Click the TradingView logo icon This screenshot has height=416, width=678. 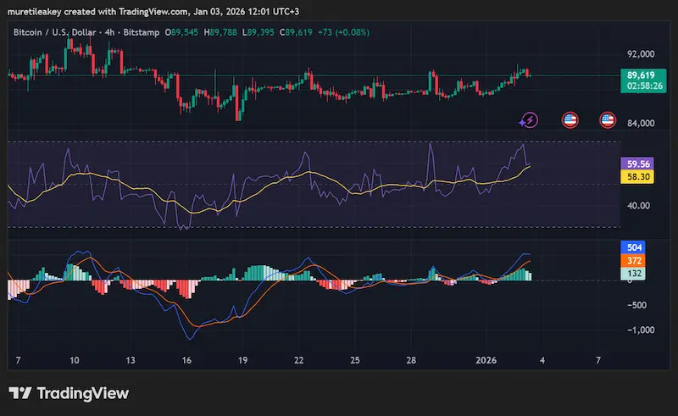click(20, 393)
